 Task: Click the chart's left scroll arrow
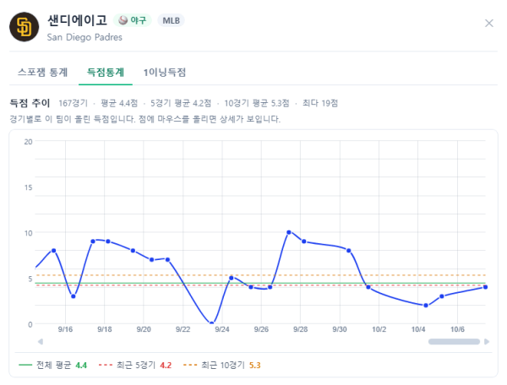point(41,341)
